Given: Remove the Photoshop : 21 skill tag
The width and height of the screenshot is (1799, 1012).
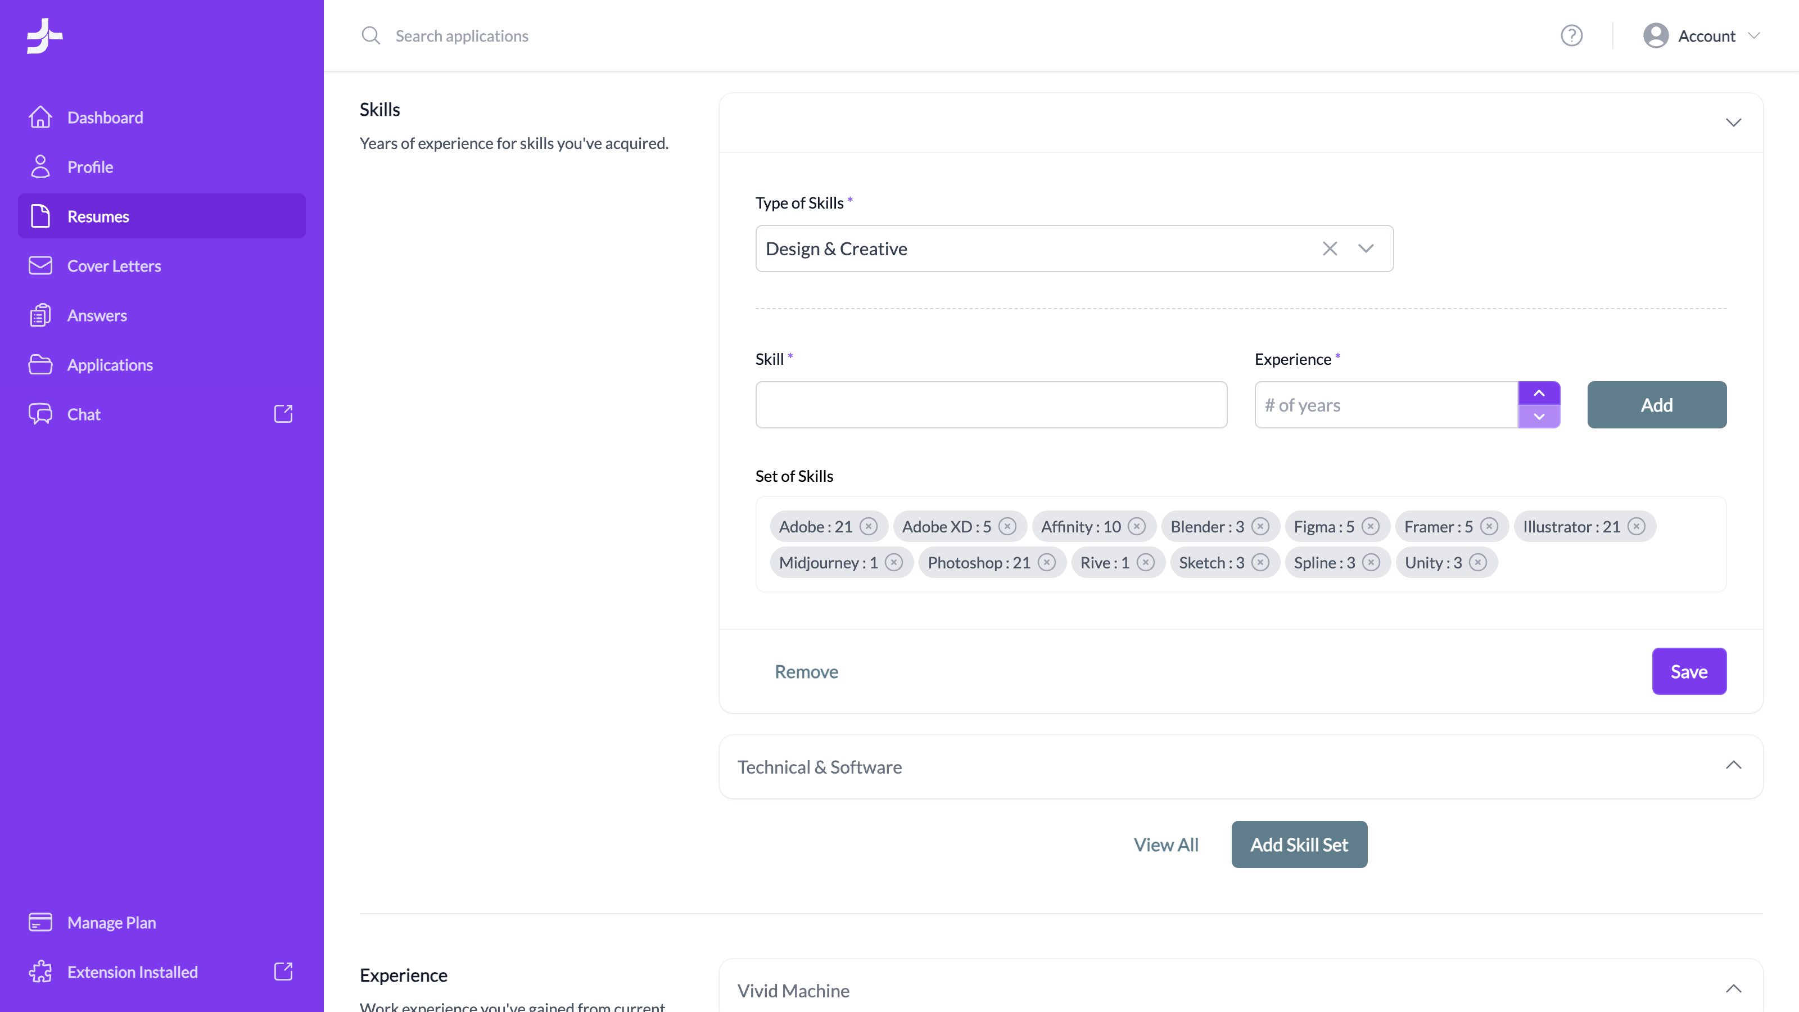Looking at the screenshot, I should click(x=1047, y=563).
